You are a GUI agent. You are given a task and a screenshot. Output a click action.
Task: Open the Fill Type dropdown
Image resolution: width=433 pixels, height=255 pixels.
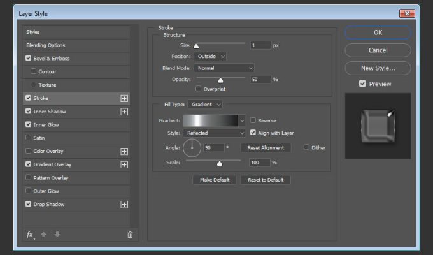[205, 105]
